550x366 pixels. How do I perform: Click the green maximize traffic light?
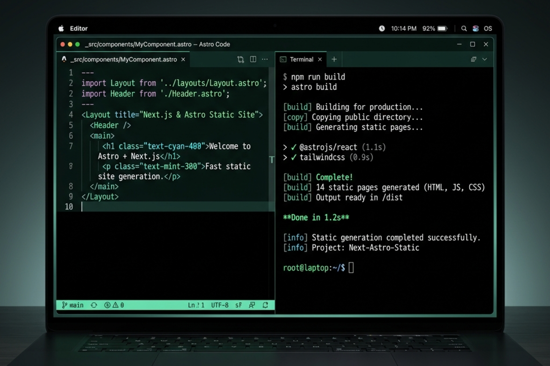(77, 44)
